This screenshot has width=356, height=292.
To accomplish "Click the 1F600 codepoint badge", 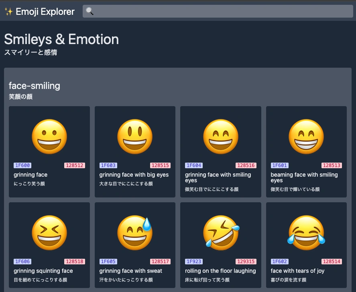I will [22, 165].
